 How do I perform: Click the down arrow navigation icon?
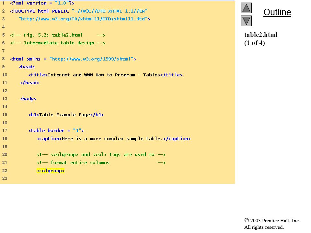246,21
